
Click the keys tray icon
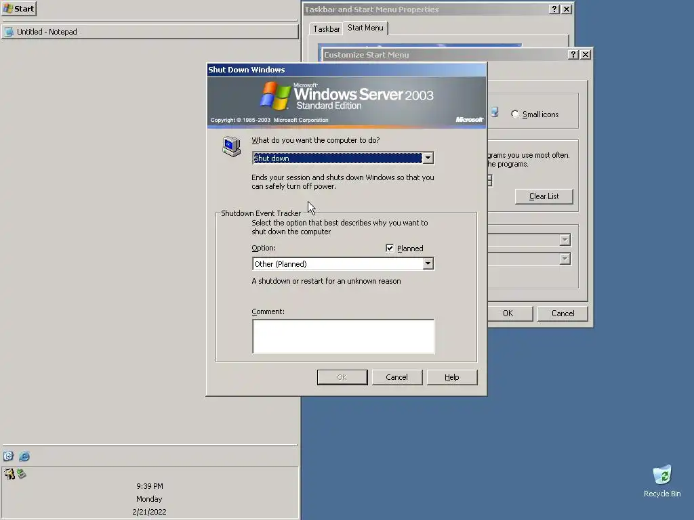9,474
